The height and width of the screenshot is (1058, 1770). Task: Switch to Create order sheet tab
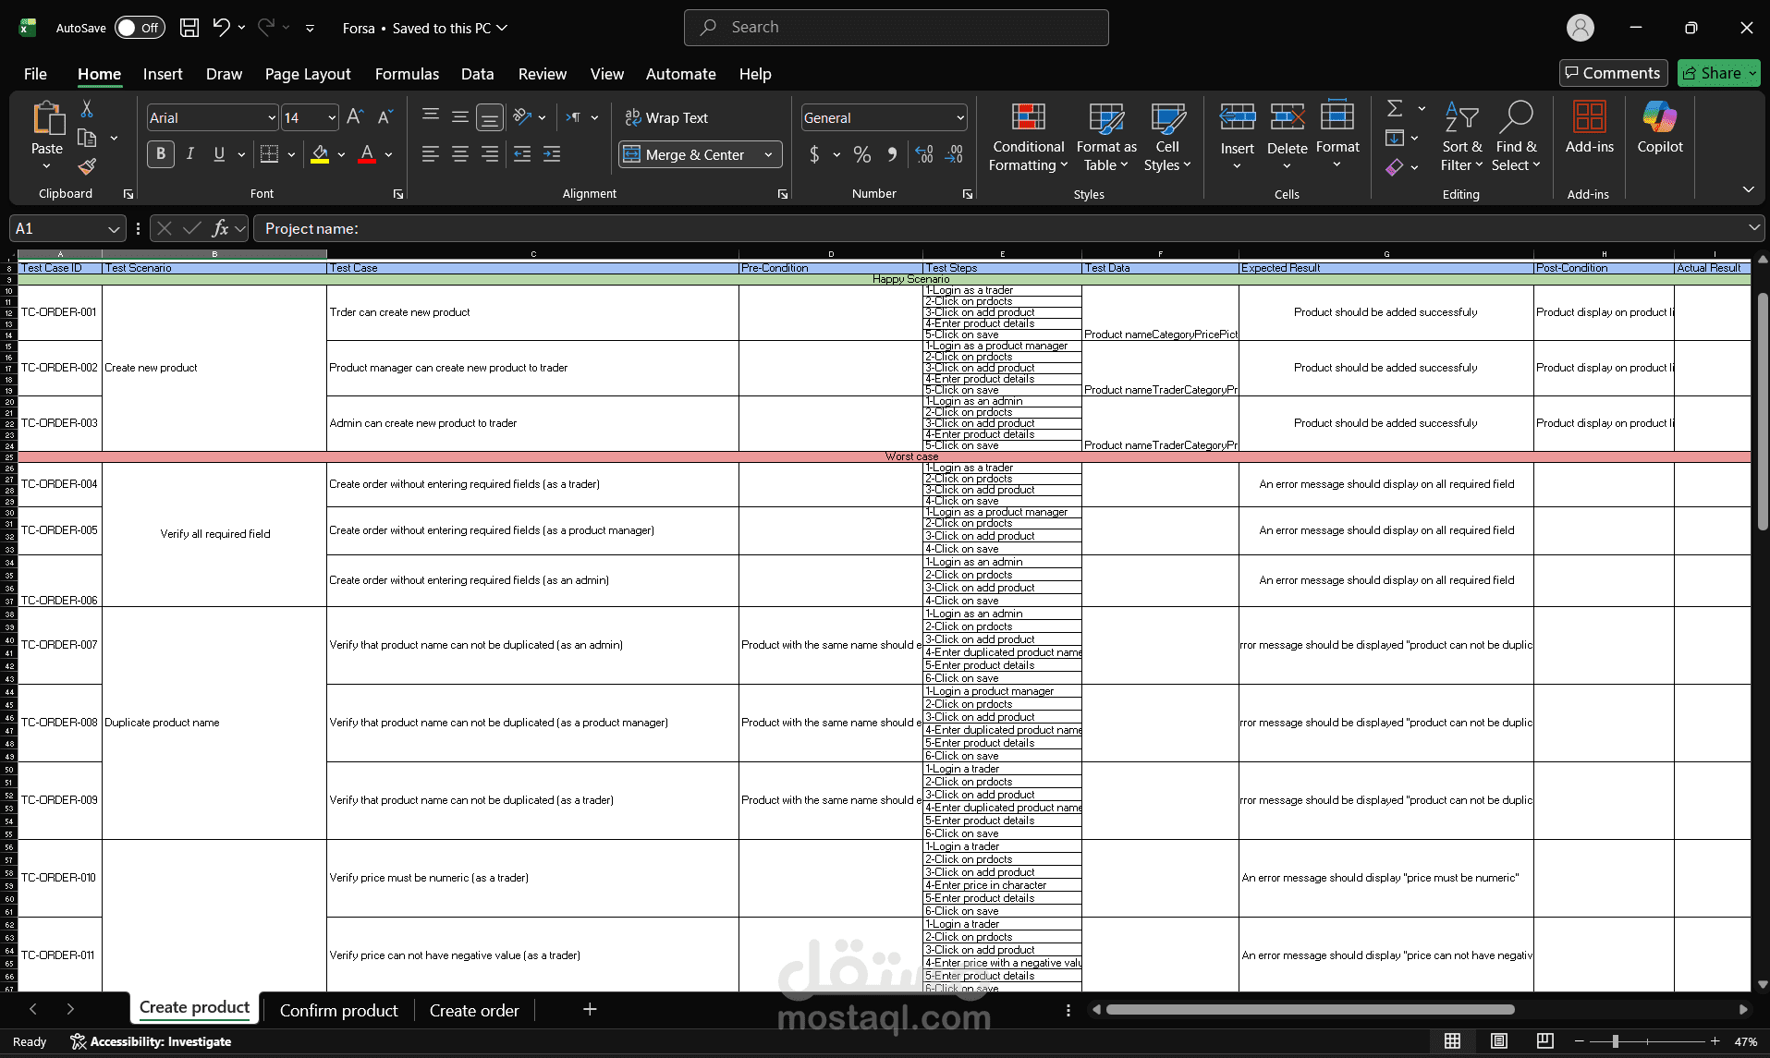474,1010
